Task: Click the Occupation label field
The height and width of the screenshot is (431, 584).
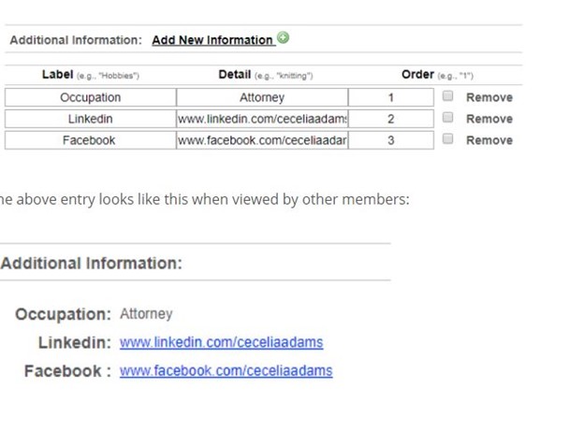Action: click(90, 97)
